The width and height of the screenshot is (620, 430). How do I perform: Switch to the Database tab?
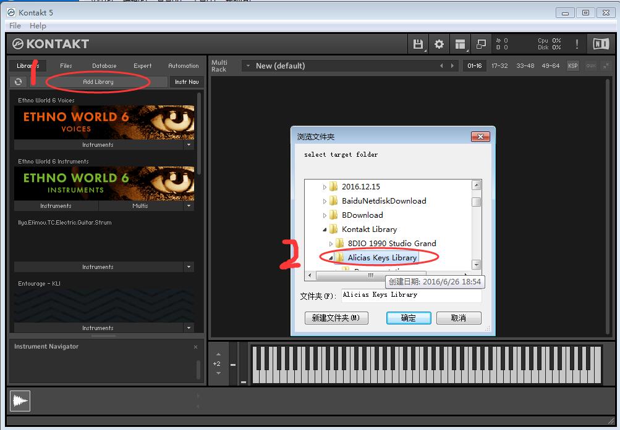click(104, 66)
